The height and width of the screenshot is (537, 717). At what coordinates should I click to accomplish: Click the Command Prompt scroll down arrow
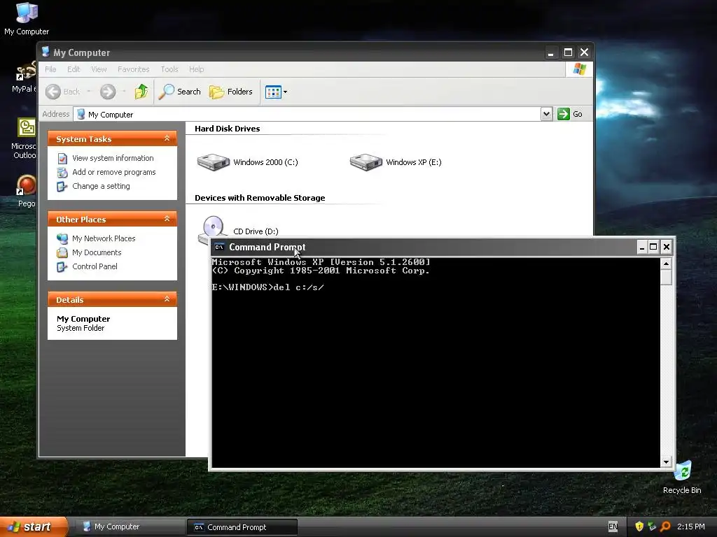(667, 461)
